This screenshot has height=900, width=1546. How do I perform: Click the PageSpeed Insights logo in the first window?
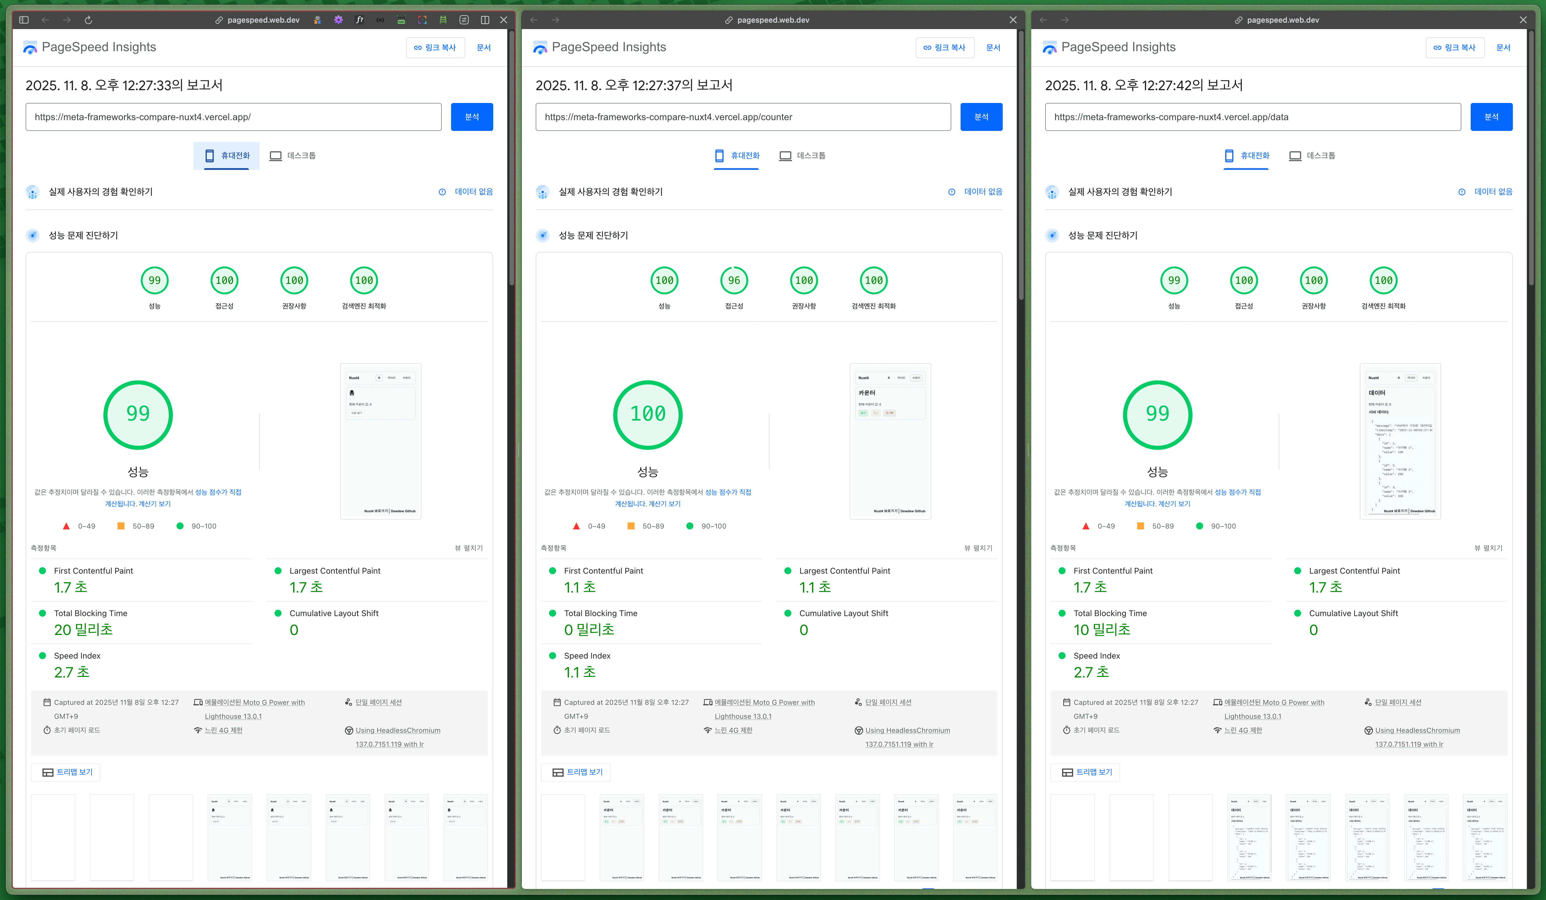(x=29, y=47)
